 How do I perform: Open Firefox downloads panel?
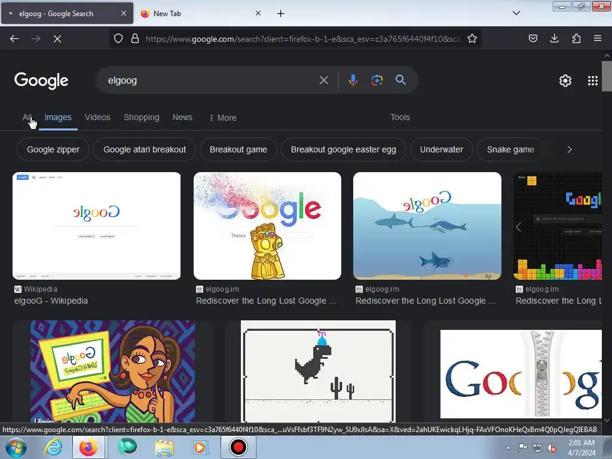point(554,38)
